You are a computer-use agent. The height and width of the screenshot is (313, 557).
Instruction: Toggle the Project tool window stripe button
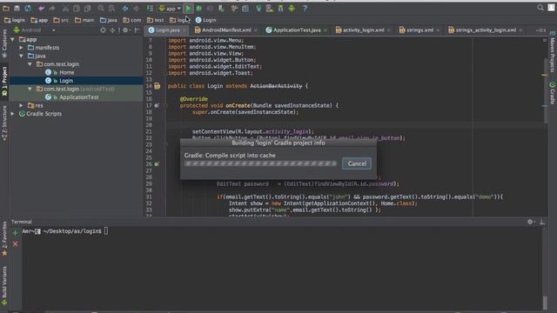4,81
